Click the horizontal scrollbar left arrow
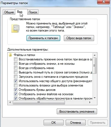The width and height of the screenshot is (111, 127). pyautogui.click(x=10, y=103)
